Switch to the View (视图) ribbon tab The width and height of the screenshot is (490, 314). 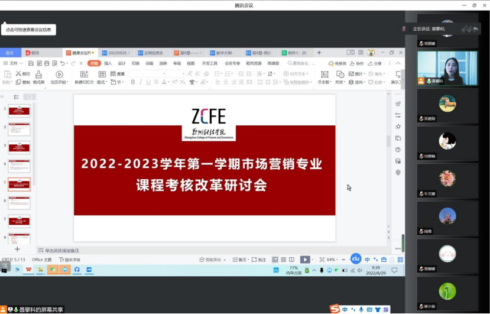(191, 63)
